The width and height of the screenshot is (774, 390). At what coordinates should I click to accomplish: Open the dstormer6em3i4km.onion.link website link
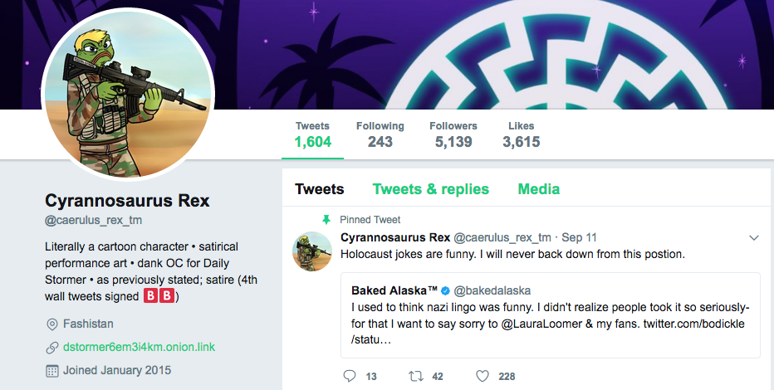(139, 347)
